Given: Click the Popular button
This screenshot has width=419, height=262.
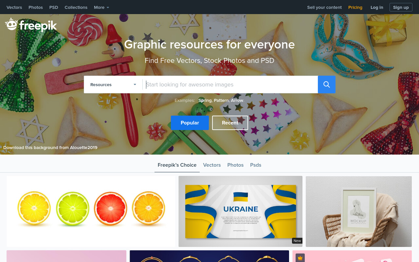Looking at the screenshot, I should click(190, 123).
